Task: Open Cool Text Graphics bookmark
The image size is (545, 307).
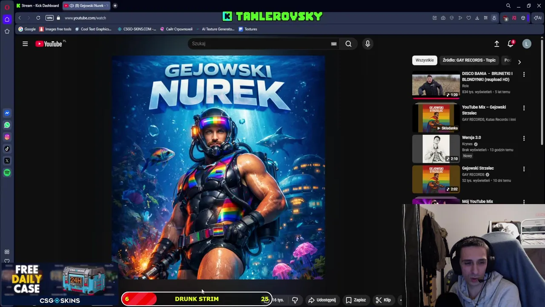Action: coord(93,29)
